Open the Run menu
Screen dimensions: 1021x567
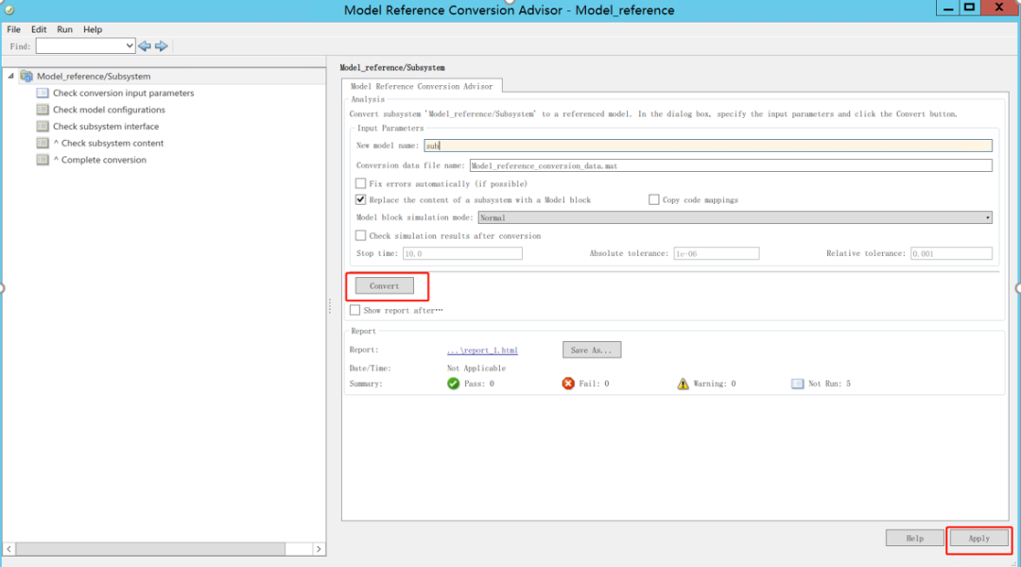click(63, 29)
